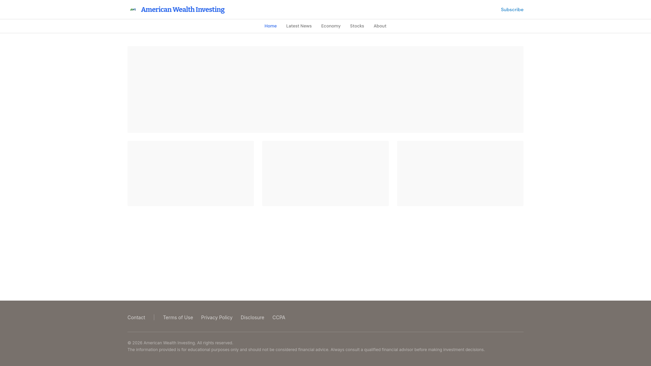The height and width of the screenshot is (366, 651).
Task: Click the copyright 2026 American Wealth Investing text
Action: (180, 343)
